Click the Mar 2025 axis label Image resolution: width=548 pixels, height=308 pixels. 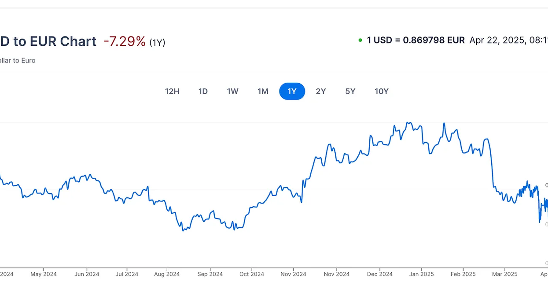coord(504,274)
